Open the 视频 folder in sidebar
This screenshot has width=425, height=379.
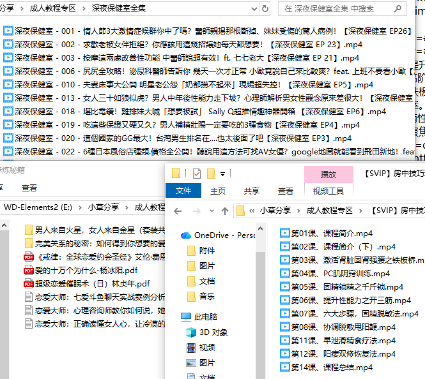pos(206,347)
